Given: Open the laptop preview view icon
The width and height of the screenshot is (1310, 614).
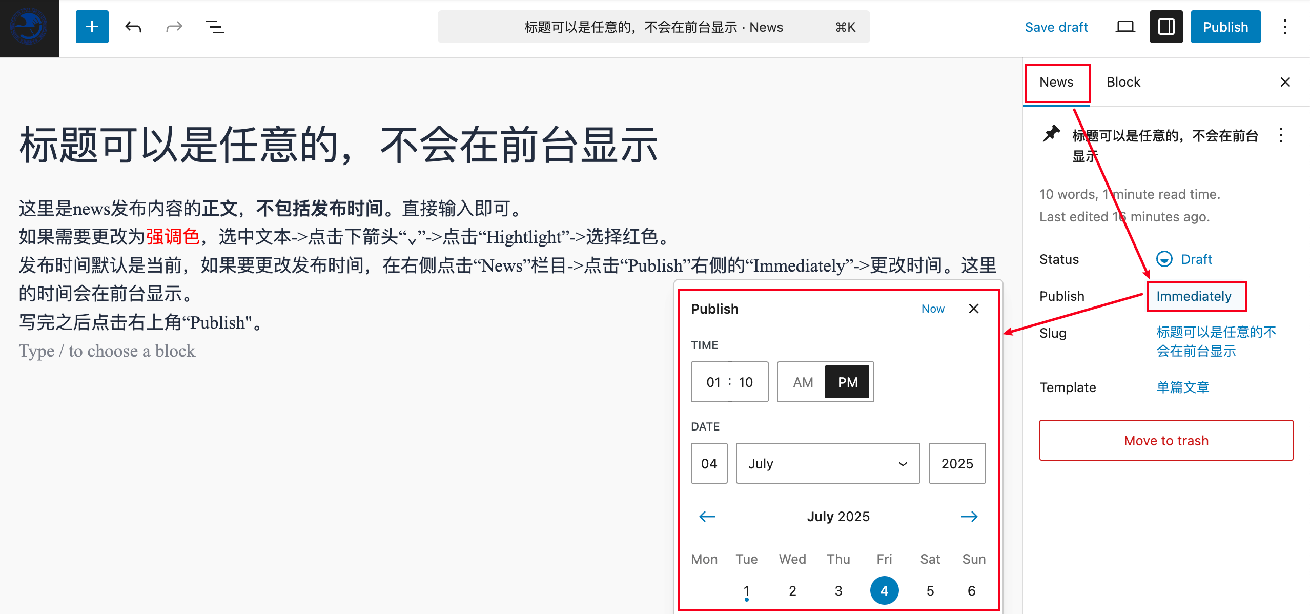Looking at the screenshot, I should click(1125, 27).
